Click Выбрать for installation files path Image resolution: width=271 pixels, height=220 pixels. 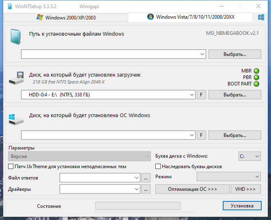(x=235, y=54)
